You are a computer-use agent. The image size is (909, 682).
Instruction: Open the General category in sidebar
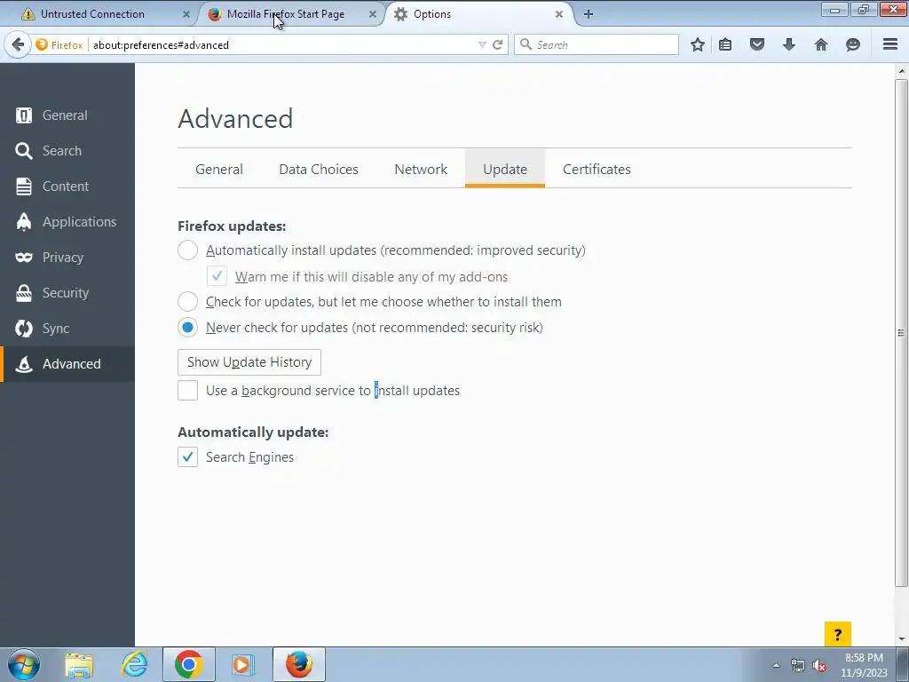click(x=67, y=115)
